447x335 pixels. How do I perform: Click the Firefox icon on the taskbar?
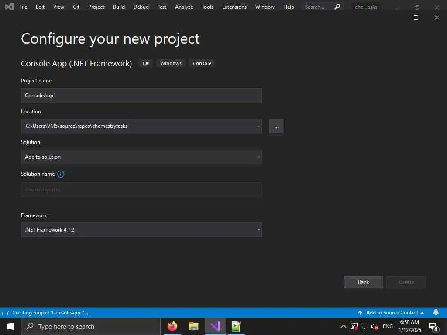[172, 326]
